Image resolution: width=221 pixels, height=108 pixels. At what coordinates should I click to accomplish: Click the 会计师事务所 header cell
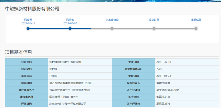(x=27, y=90)
